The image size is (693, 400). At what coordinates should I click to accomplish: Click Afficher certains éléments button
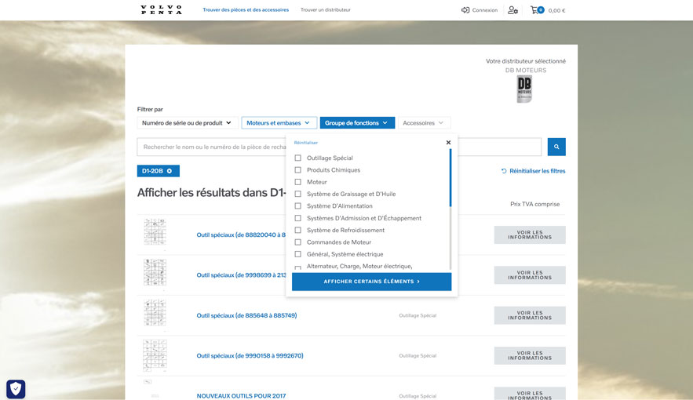tap(371, 282)
